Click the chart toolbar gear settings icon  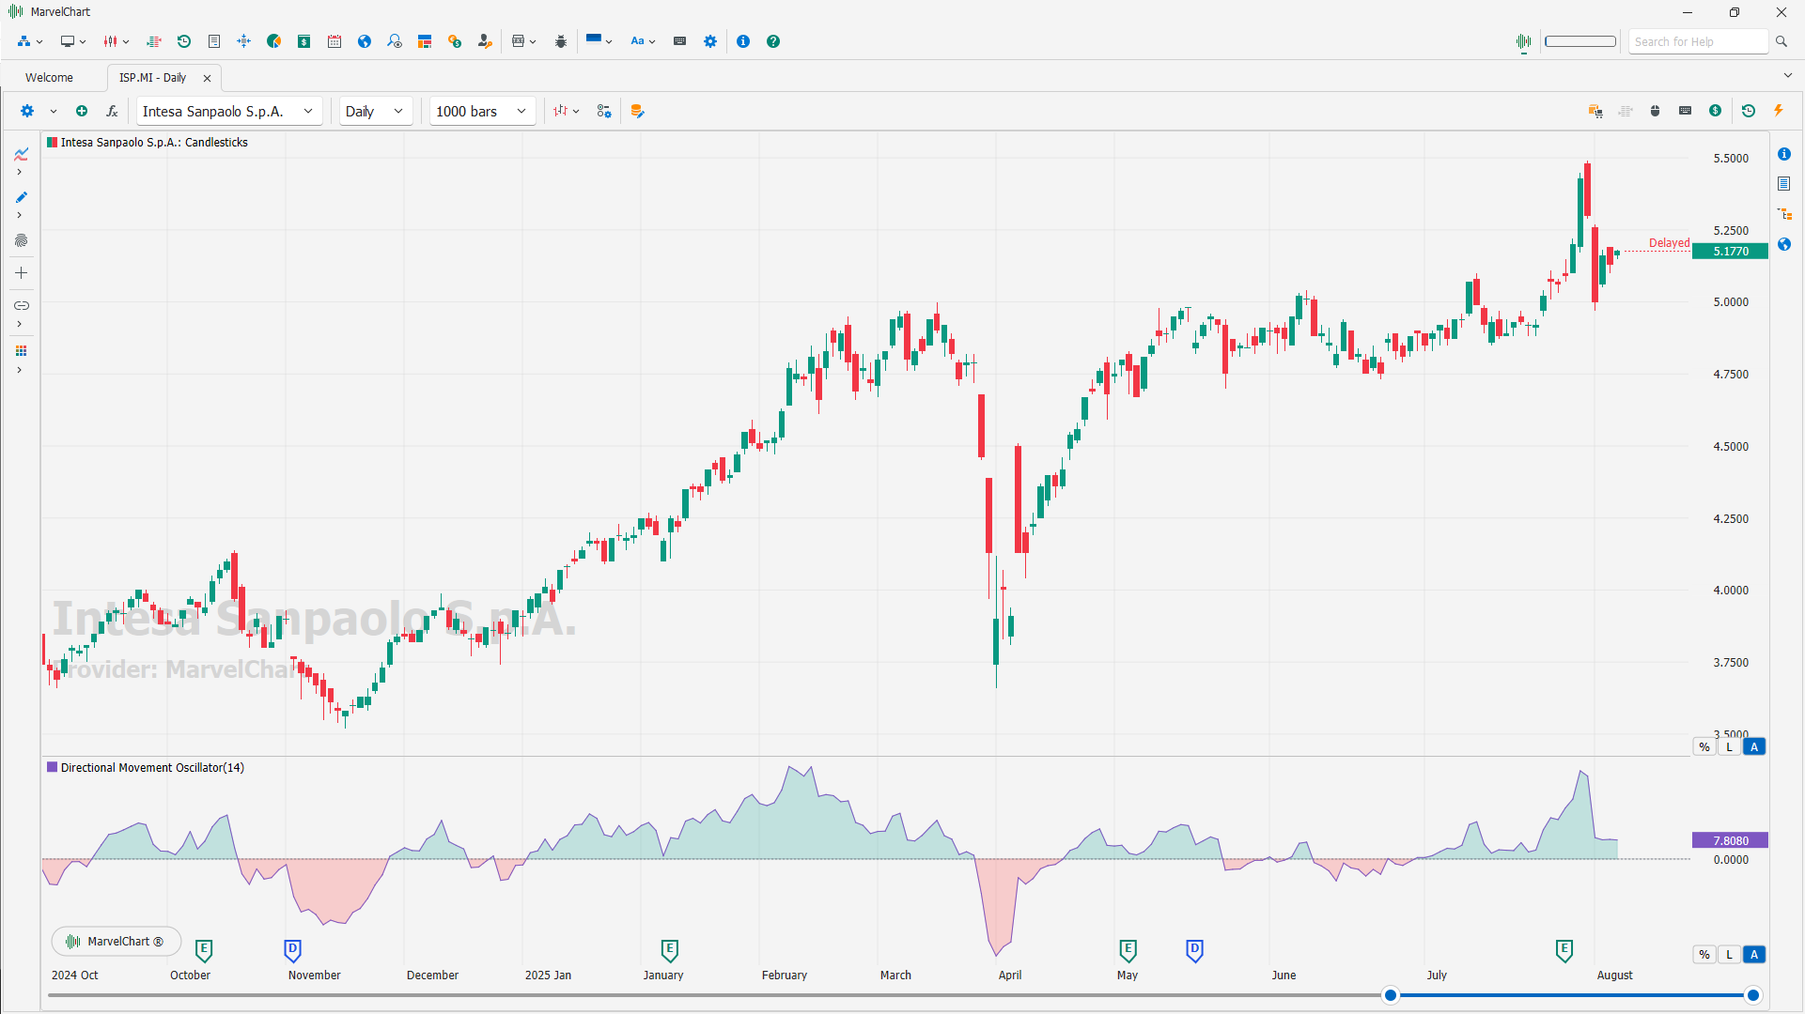coord(27,111)
